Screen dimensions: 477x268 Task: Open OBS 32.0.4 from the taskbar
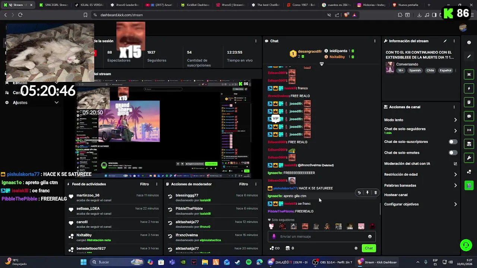pos(333,262)
